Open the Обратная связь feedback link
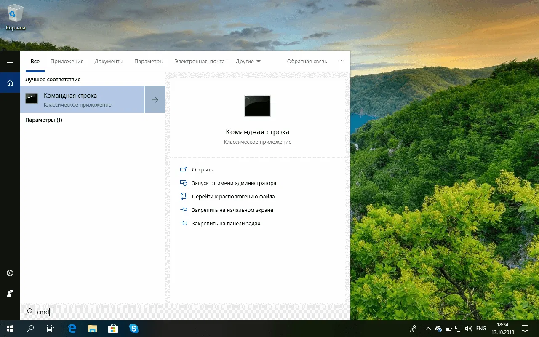The height and width of the screenshot is (337, 539). 307,62
